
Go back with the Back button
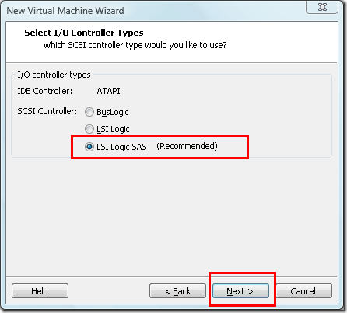177,291
